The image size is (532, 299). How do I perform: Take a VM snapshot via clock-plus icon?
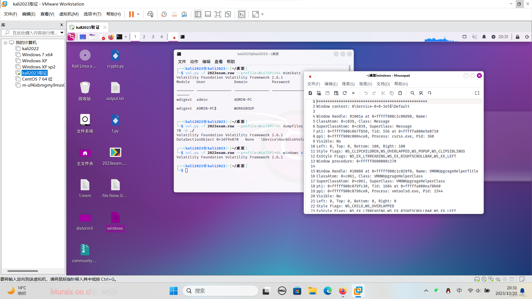pos(164,14)
